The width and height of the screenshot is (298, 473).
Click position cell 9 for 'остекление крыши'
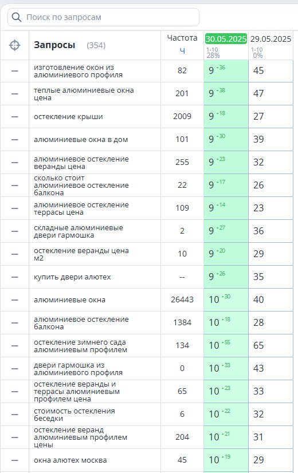tap(226, 116)
